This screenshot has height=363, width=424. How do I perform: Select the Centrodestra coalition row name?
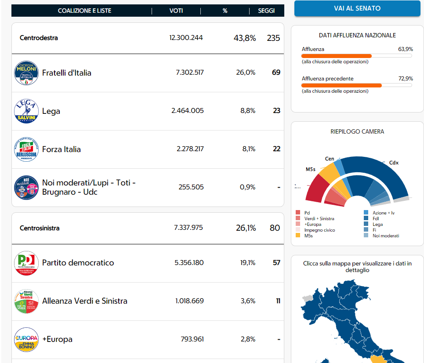(39, 38)
